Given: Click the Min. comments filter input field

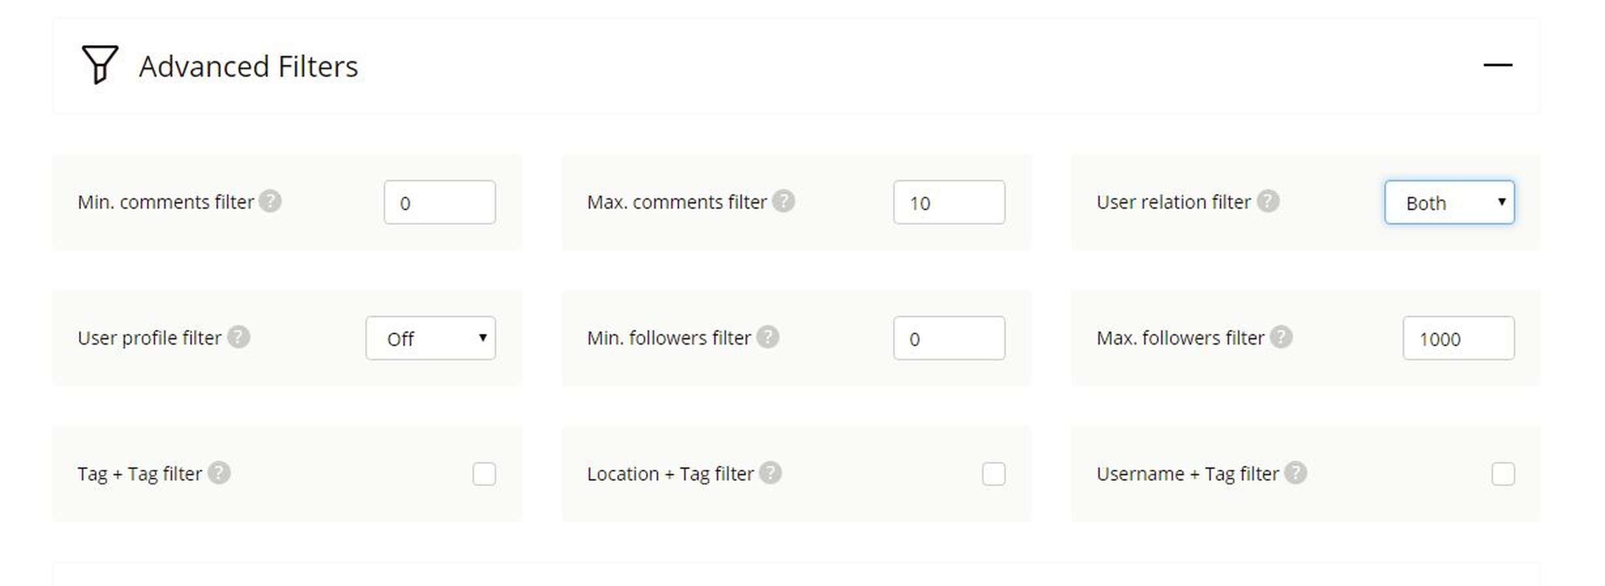Looking at the screenshot, I should pyautogui.click(x=439, y=202).
